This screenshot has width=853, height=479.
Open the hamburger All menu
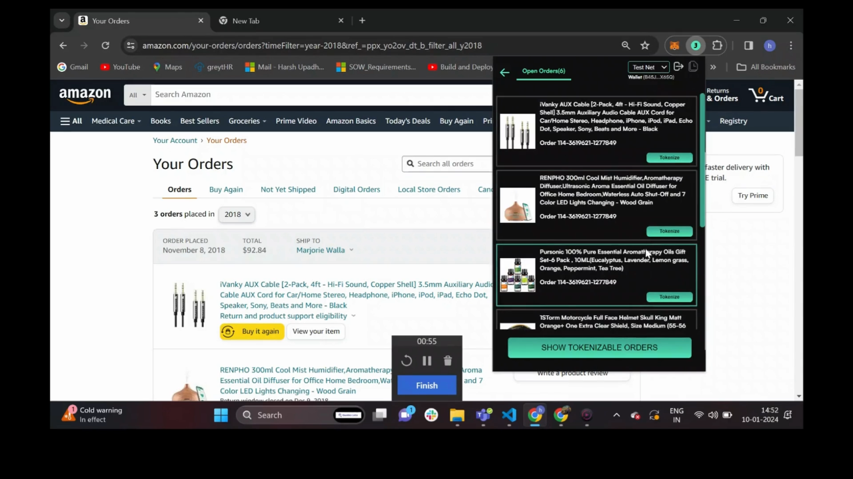71,121
